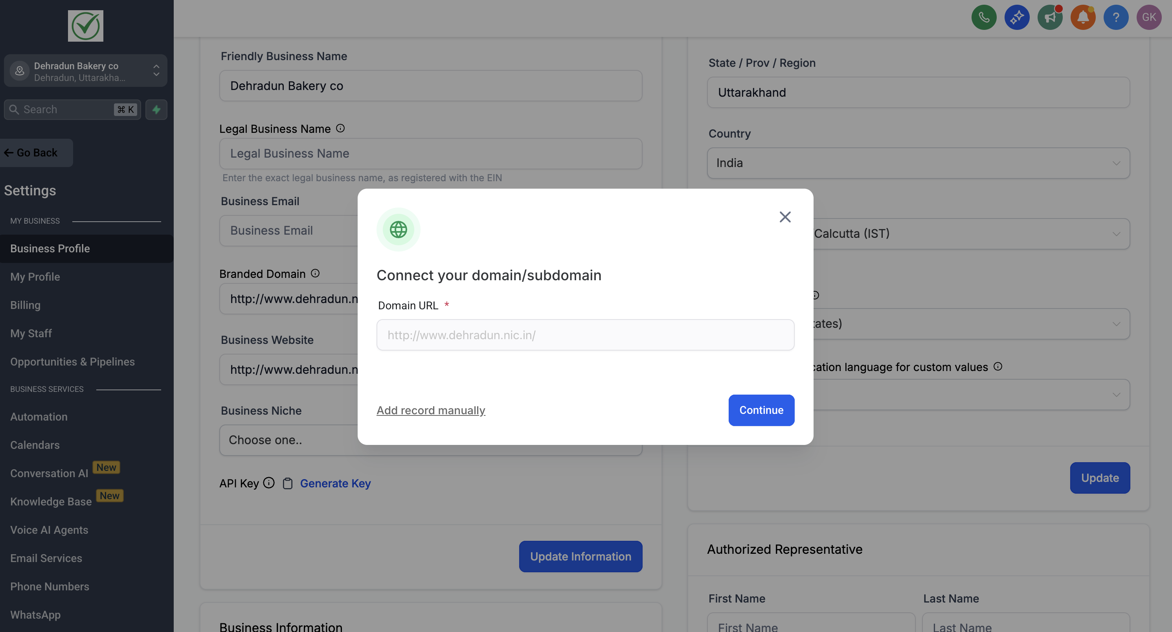This screenshot has height=632, width=1172.
Task: Close the connect domain dialog
Action: (785, 217)
